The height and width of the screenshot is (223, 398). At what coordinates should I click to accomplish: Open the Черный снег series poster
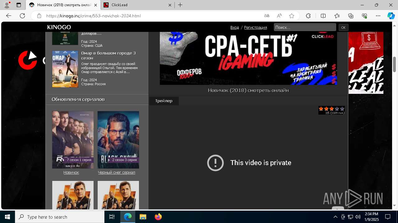pos(118,140)
